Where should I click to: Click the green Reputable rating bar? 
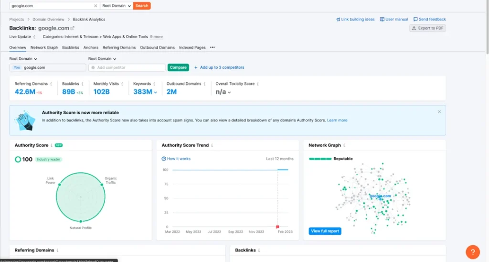(x=320, y=159)
